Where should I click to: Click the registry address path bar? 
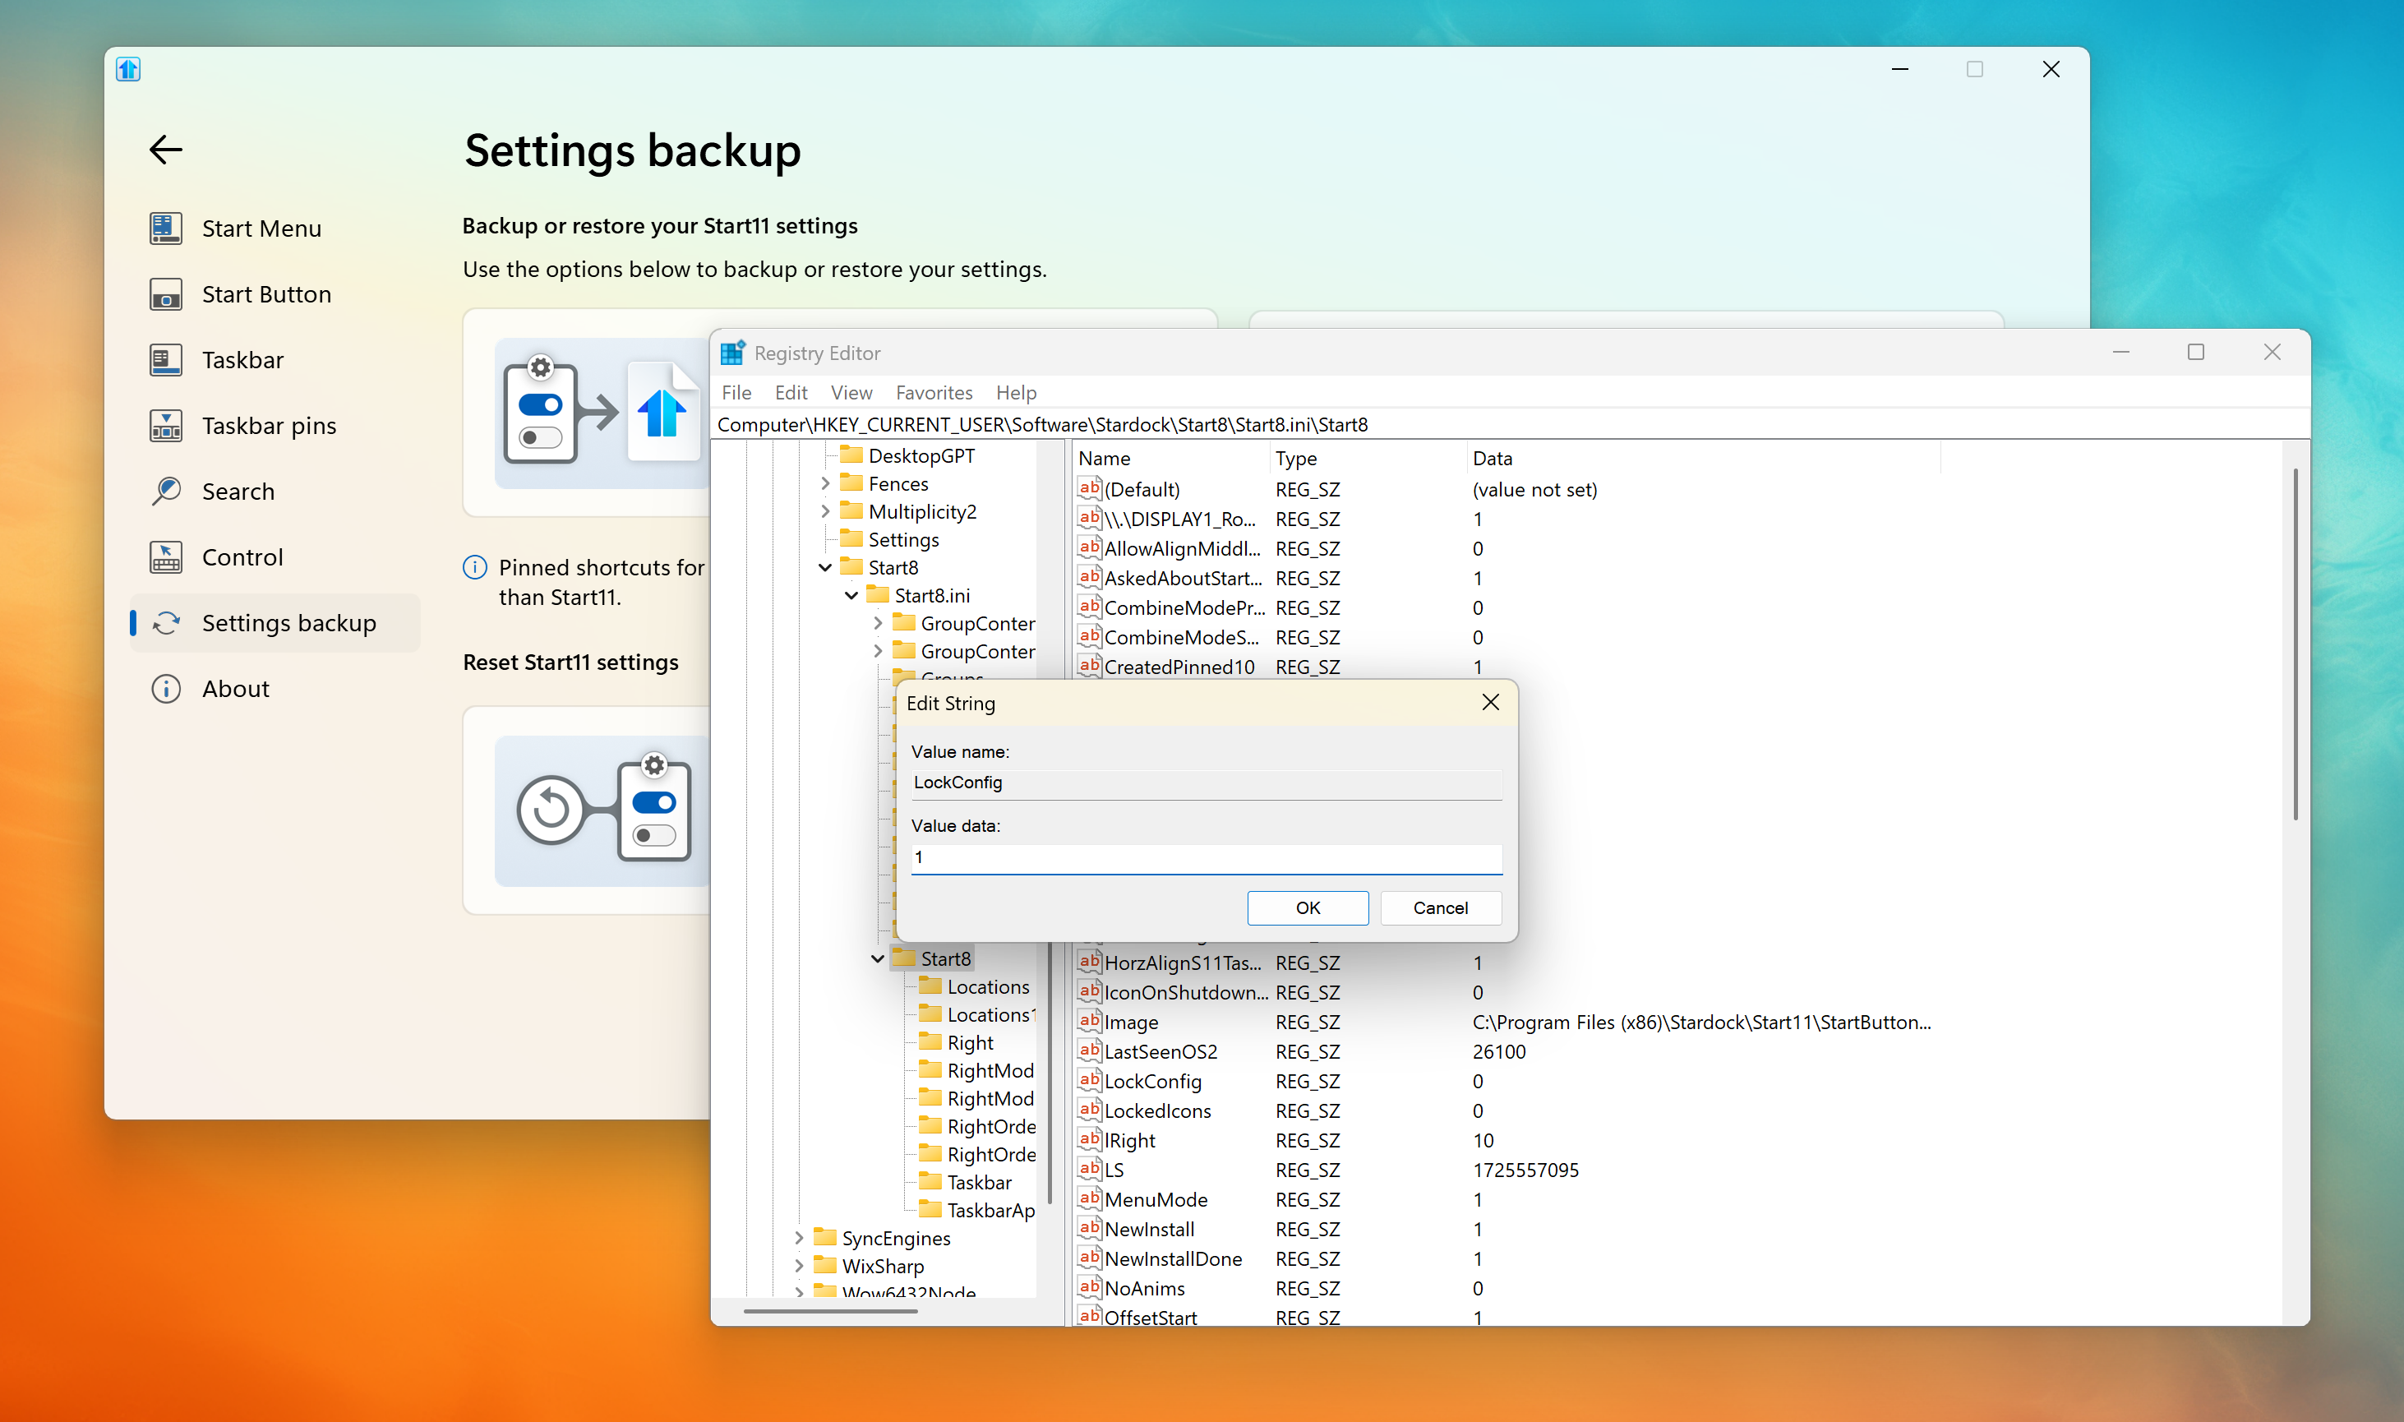1509,424
